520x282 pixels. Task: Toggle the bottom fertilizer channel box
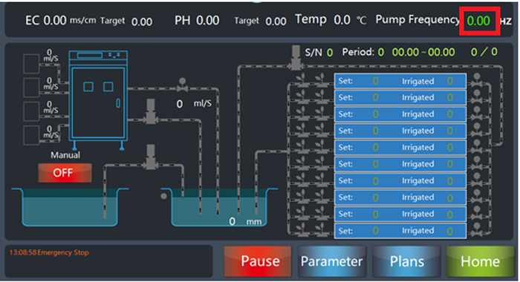pos(31,135)
